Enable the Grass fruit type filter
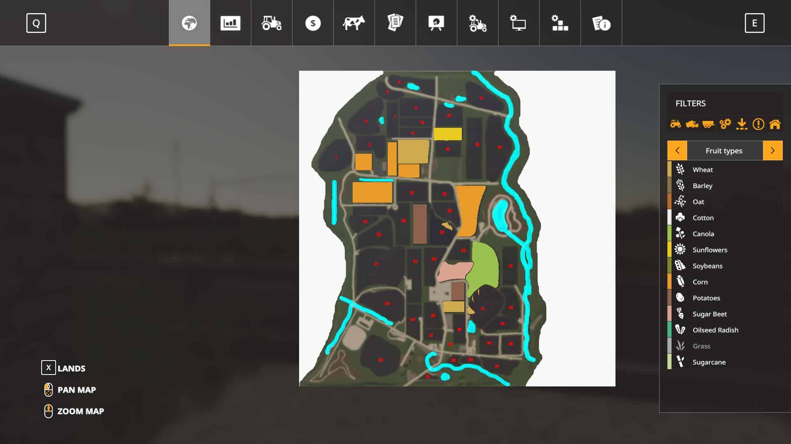The width and height of the screenshot is (791, 444). pyautogui.click(x=701, y=346)
